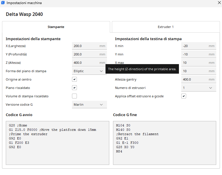Enable Volume di stampa riscaldato

point(75,96)
